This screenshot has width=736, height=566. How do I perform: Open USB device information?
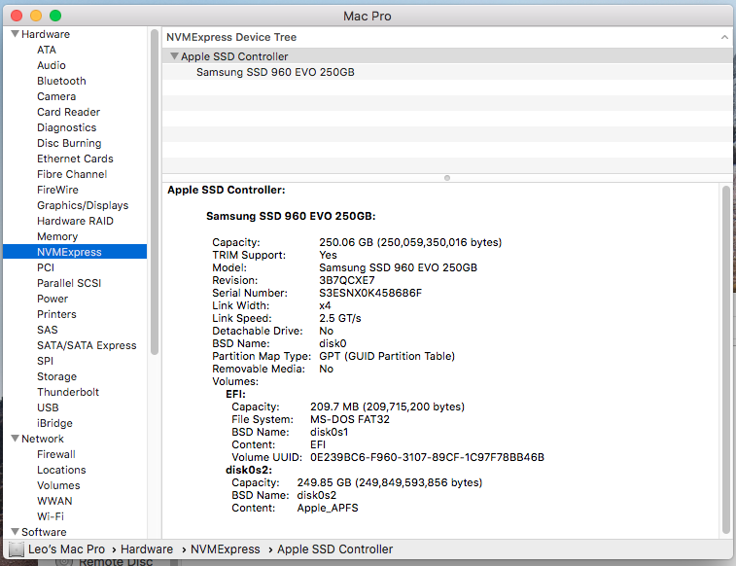coord(48,407)
